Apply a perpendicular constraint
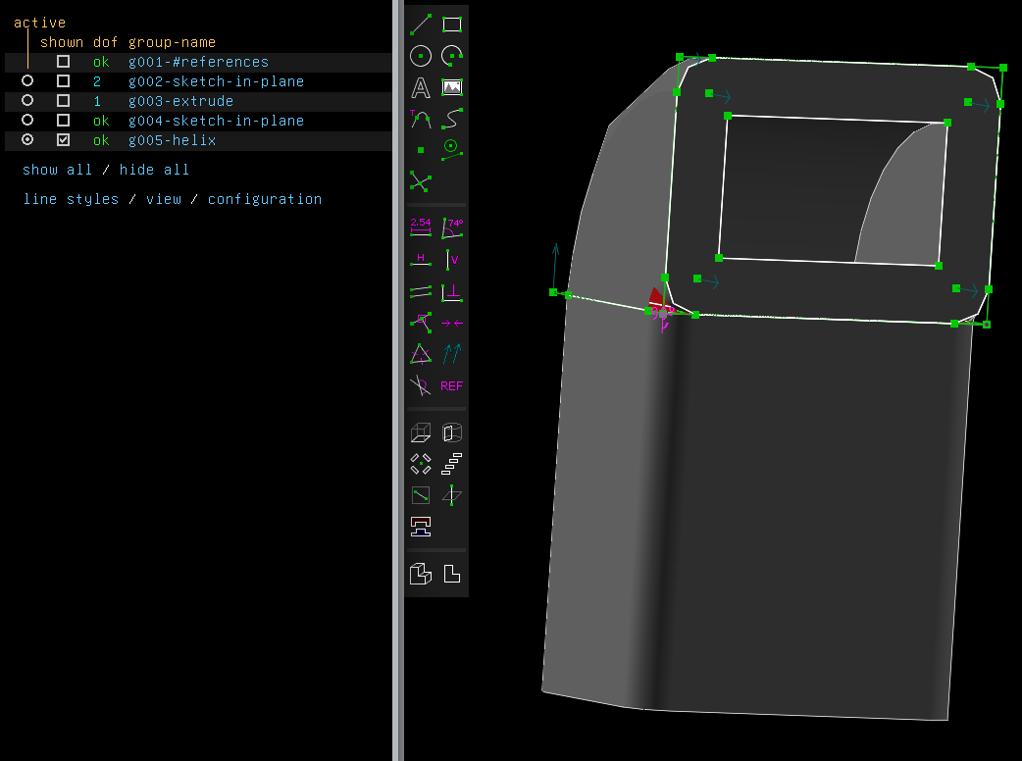 (451, 291)
